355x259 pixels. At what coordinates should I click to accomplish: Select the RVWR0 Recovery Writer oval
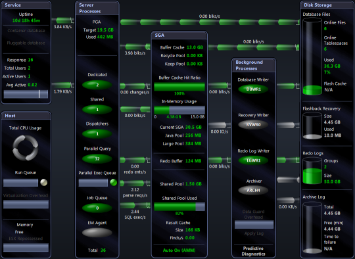[253, 124]
